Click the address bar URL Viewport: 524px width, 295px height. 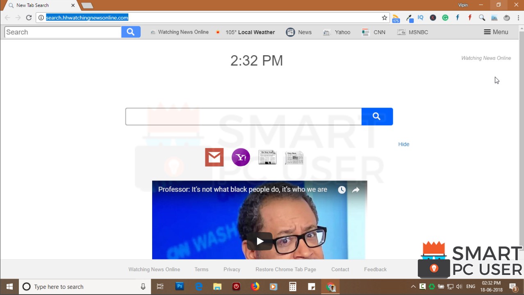pos(87,18)
